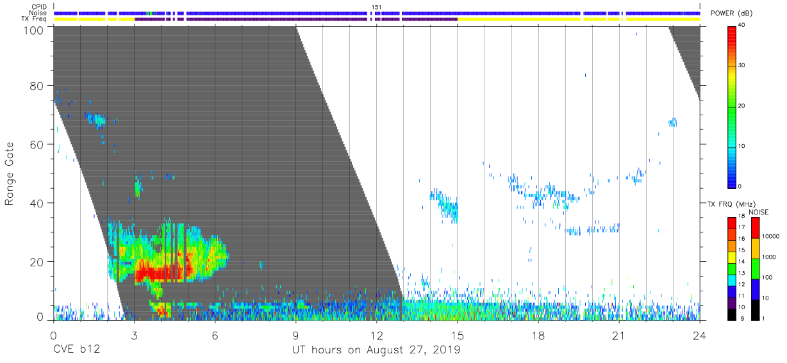
Task: Click the 30 tick on the POWER scale
Action: tap(743, 65)
